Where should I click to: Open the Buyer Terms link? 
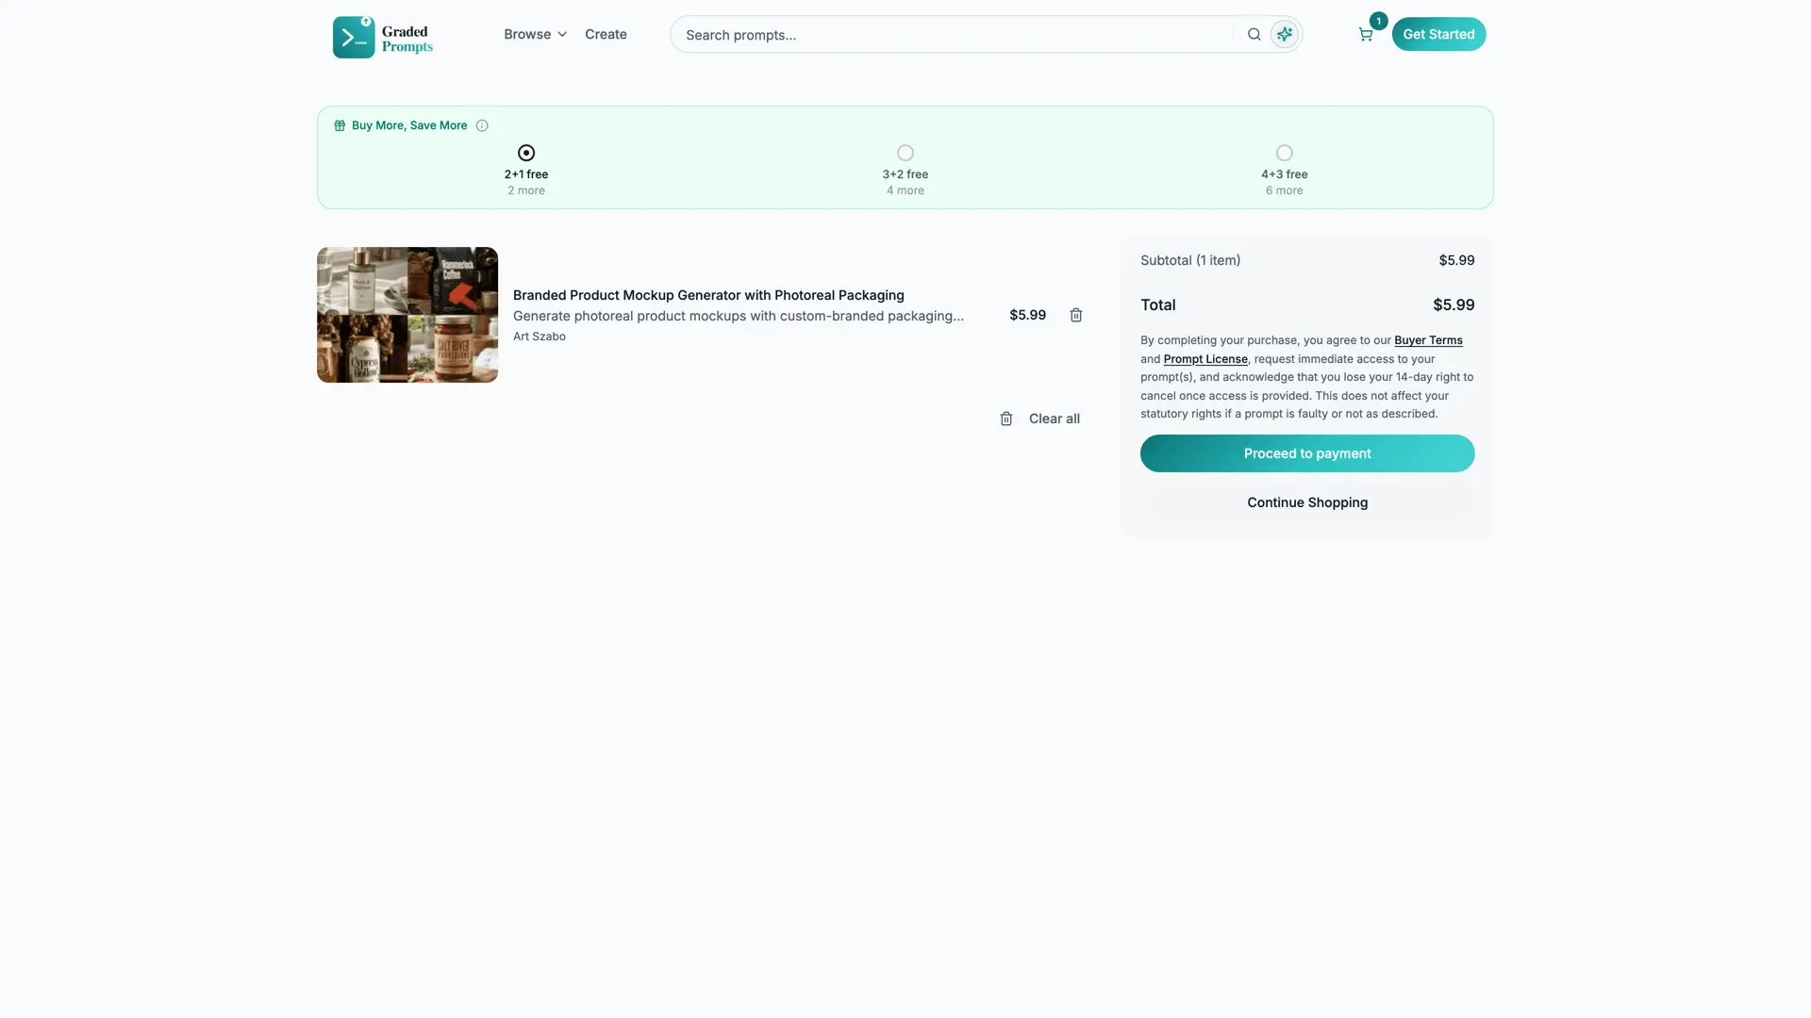tap(1428, 340)
